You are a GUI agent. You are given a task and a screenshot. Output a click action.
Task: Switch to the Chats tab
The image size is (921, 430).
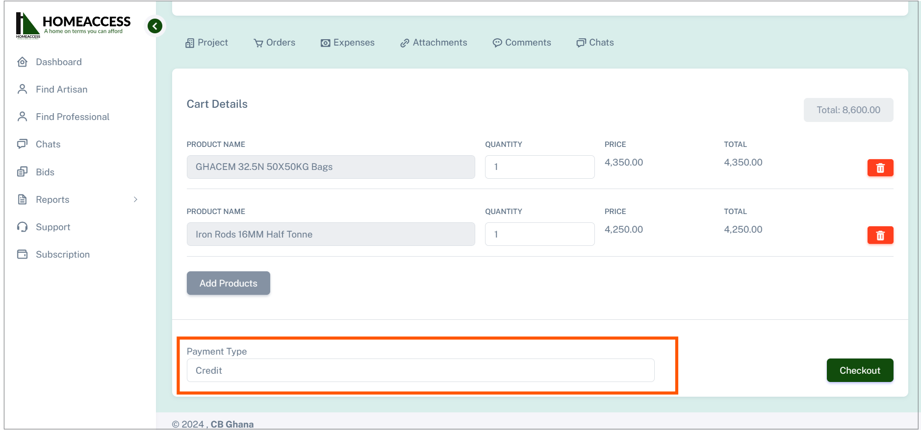click(595, 43)
